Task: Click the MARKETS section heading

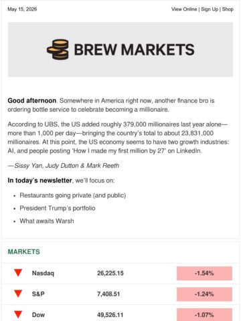Action: pos(24,251)
